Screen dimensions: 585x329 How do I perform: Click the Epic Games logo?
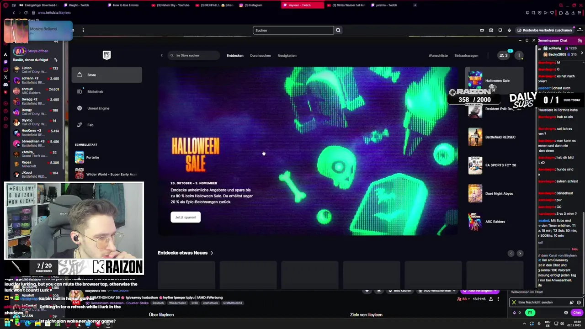tap(106, 55)
